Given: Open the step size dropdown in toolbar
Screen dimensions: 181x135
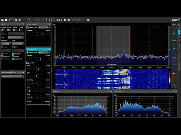Looking at the screenshot, I should pyautogui.click(x=79, y=20).
